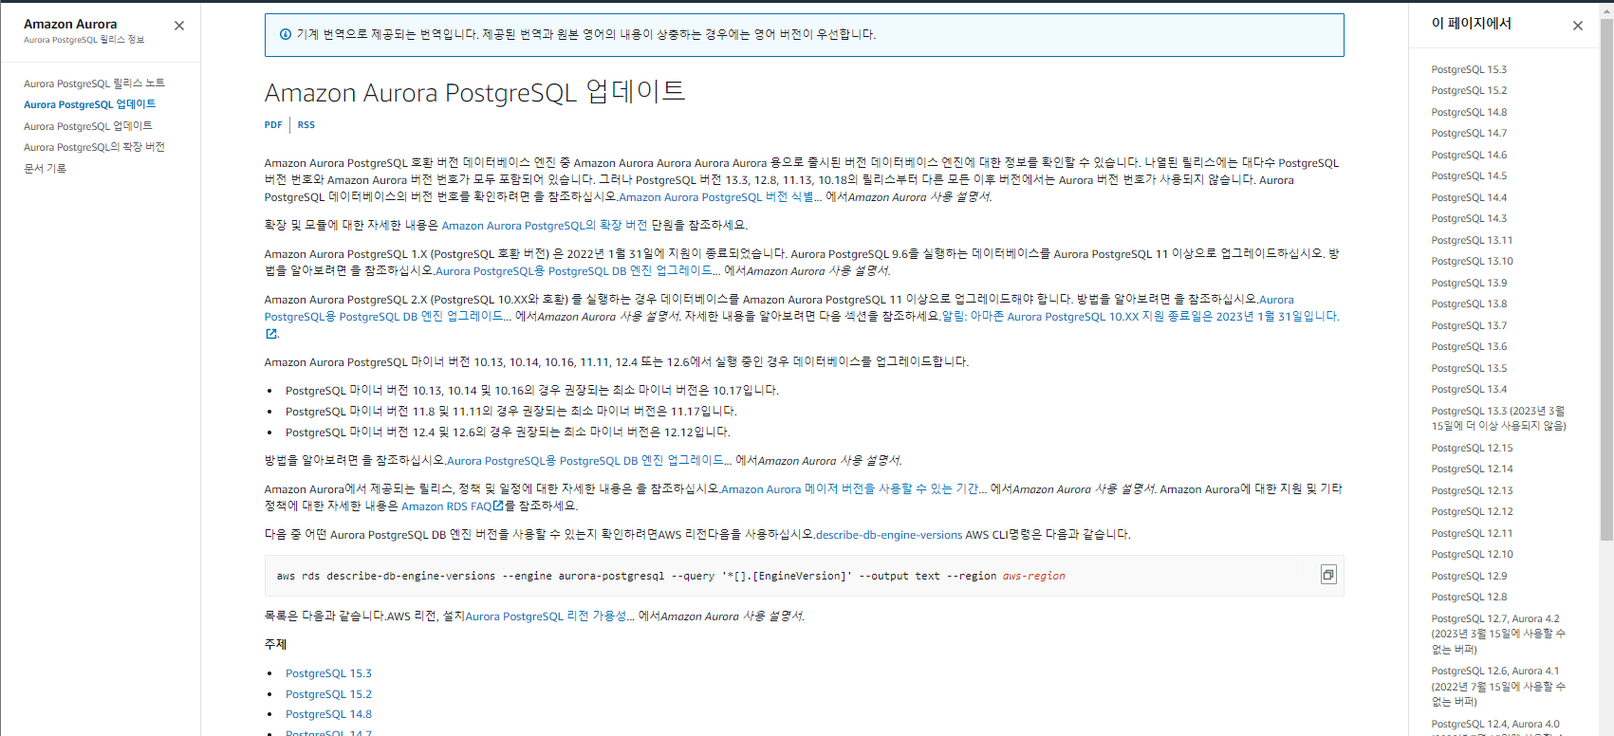This screenshot has height=736, width=1614.
Task: Jump to PostgreSQL 12.13 in right panel
Action: click(x=1472, y=490)
